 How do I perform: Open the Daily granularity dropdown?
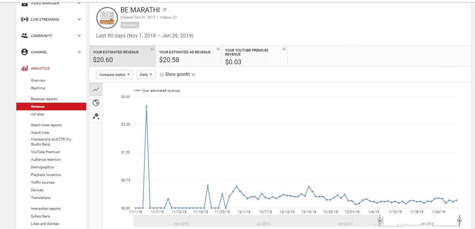pos(146,74)
